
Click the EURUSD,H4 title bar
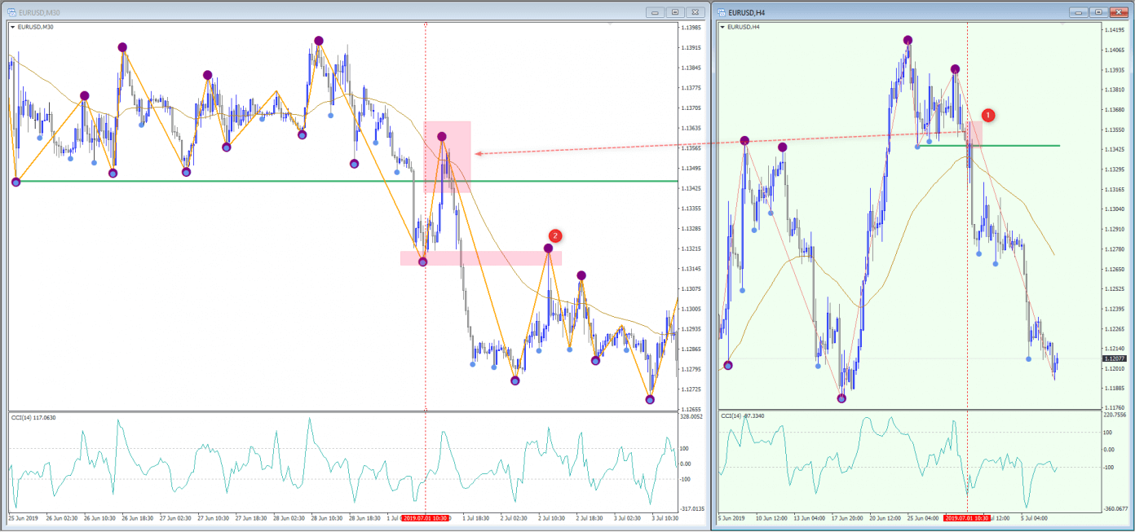pyautogui.click(x=897, y=12)
